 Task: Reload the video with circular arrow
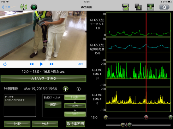coord(5,64)
